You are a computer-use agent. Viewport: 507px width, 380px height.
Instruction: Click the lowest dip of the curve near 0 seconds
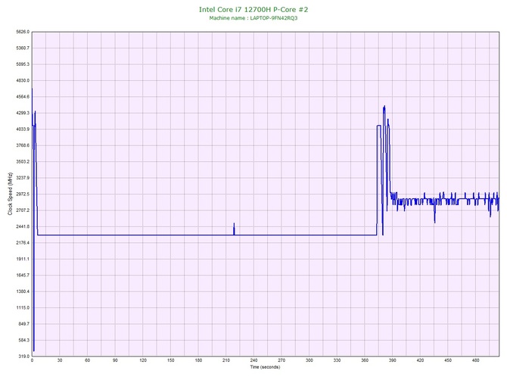pyautogui.click(x=33, y=350)
